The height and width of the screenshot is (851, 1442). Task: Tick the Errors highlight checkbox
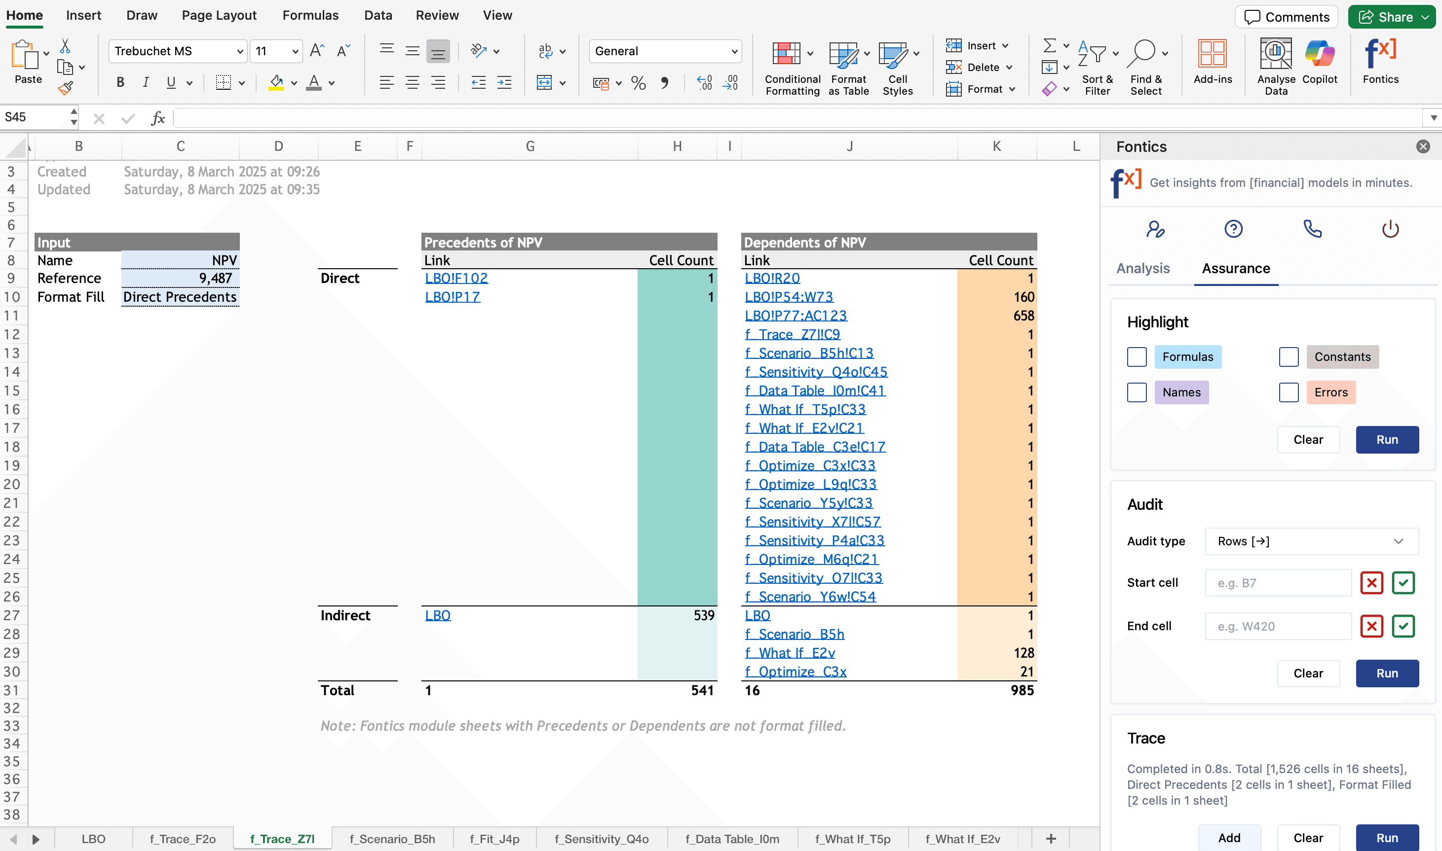pos(1288,392)
